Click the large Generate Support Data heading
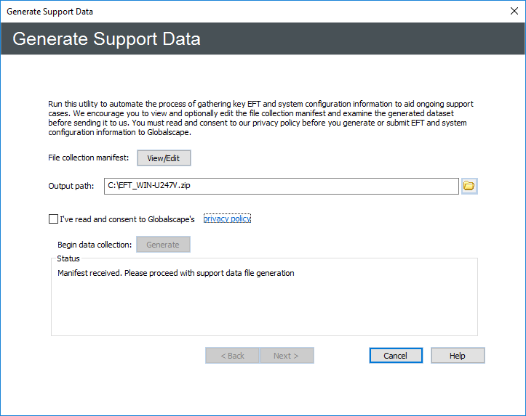 coord(106,38)
